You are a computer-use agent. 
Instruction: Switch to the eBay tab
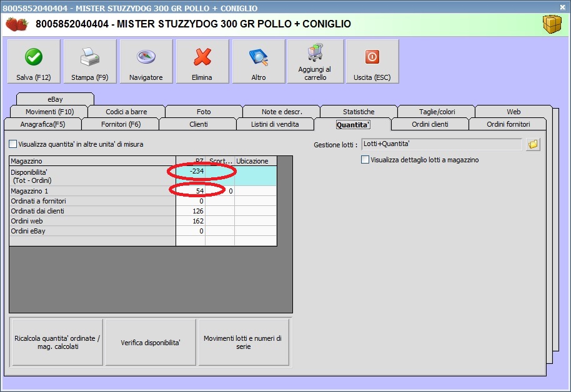point(55,99)
